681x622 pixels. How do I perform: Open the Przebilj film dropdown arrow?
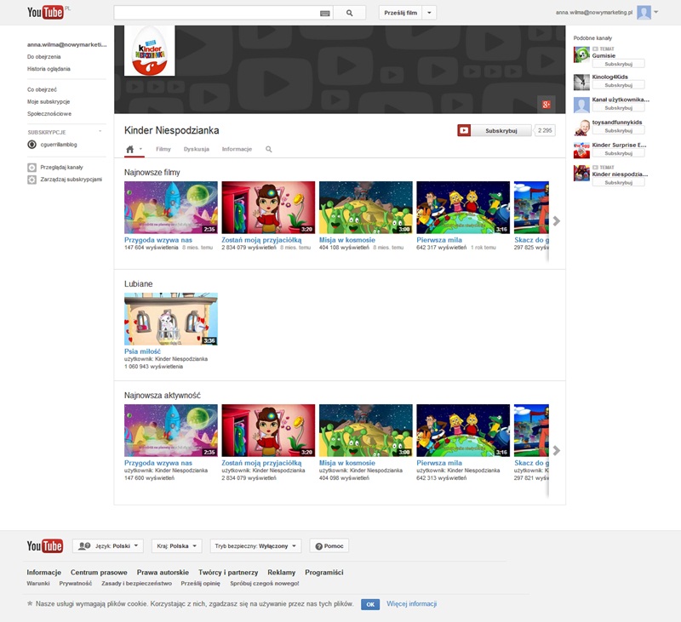[430, 13]
